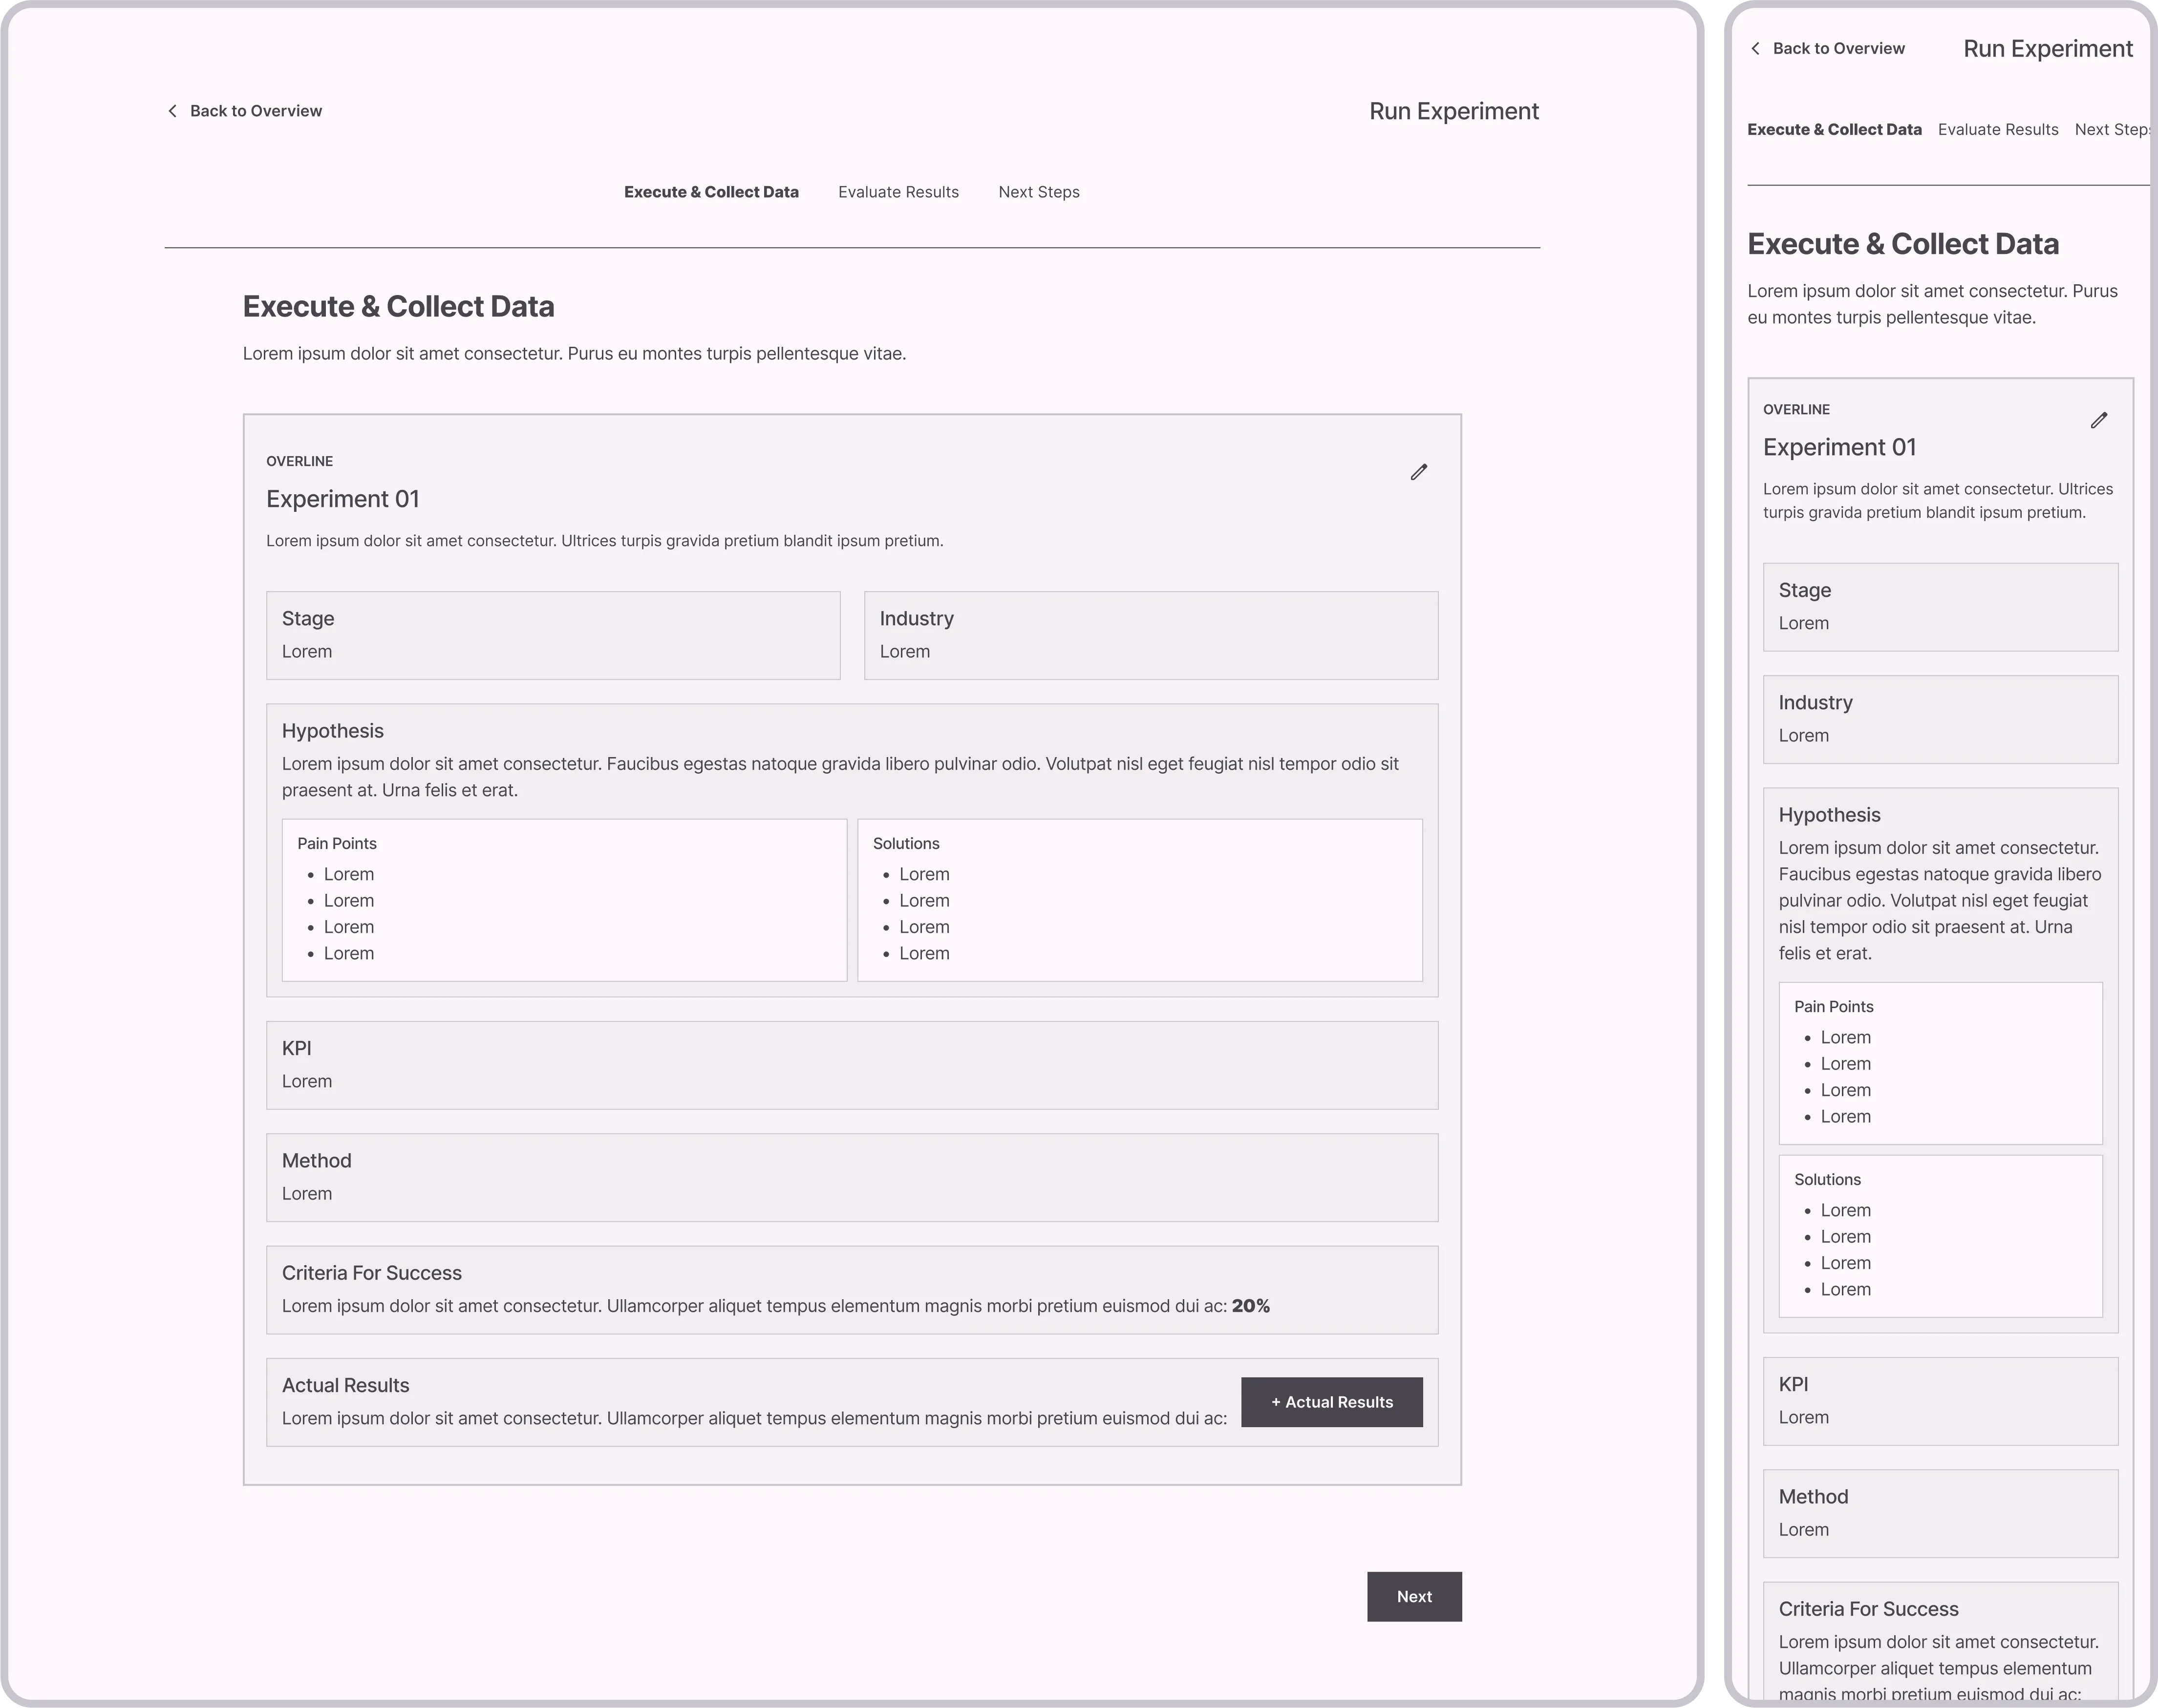Click the Criteria For Success section
Viewport: 2158px width, 1708px height.
pos(852,1289)
